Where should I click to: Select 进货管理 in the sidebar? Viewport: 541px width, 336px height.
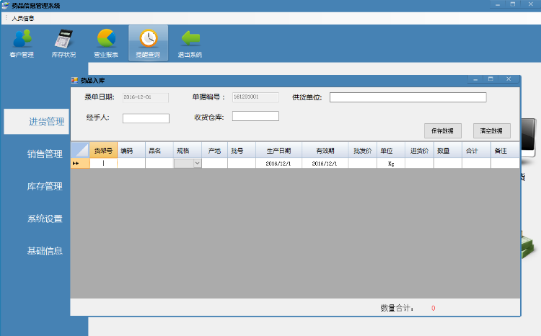(x=37, y=121)
